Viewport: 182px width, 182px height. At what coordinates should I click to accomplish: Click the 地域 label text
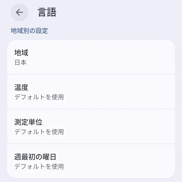[21, 53]
